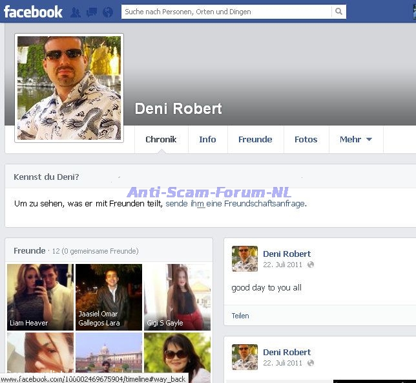Open Liam Heaver friend thumbnail
The image size is (416, 383).
click(x=40, y=297)
